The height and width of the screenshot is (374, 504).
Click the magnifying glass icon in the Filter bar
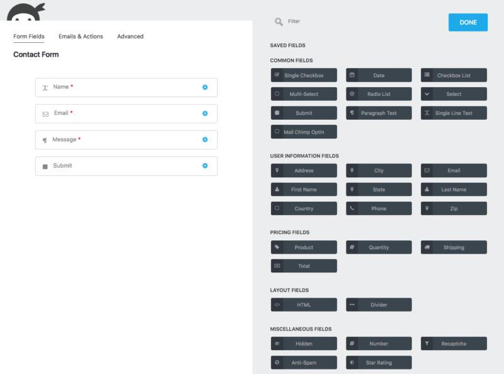pos(278,21)
